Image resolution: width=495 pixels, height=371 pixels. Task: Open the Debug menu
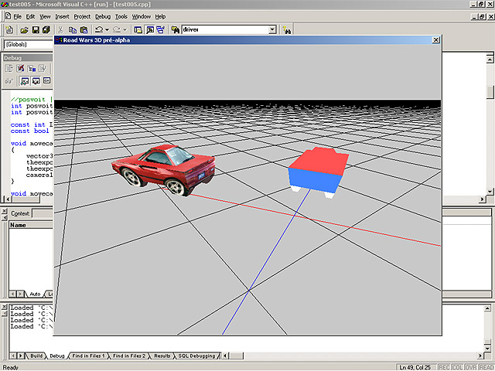[103, 16]
